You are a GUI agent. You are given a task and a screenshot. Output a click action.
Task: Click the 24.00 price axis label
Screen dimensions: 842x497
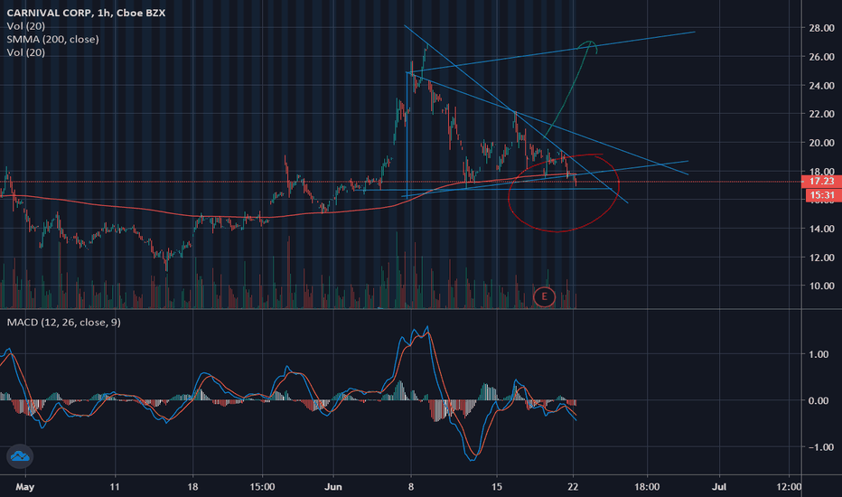pyautogui.click(x=821, y=86)
